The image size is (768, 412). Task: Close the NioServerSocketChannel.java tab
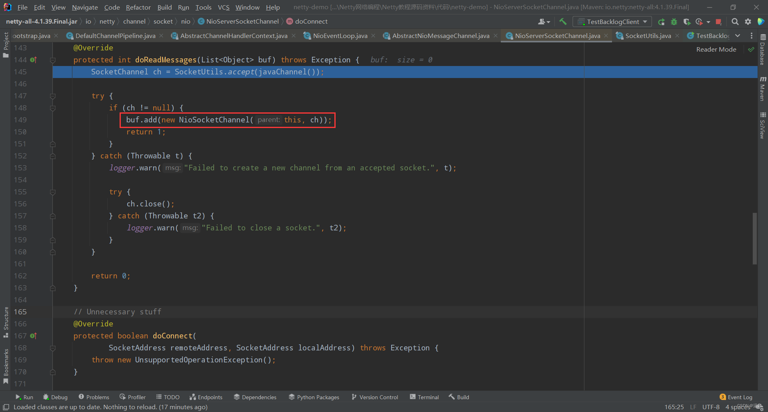click(606, 36)
